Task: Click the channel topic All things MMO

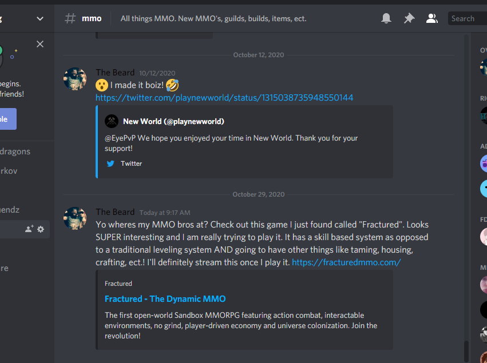Action: point(213,19)
